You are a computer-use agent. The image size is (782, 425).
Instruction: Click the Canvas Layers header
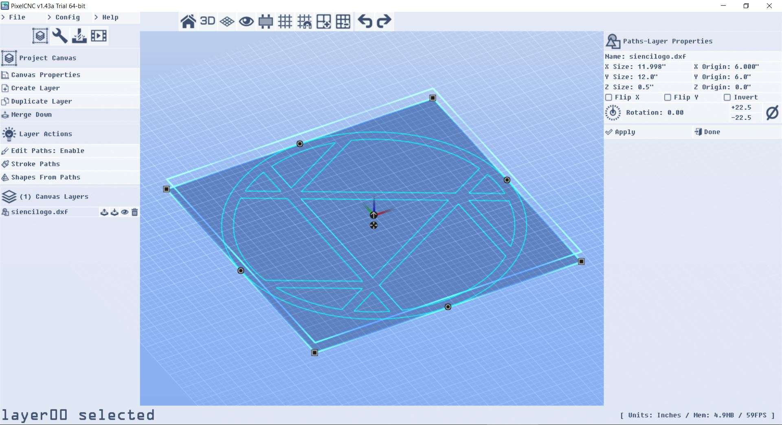pyautogui.click(x=70, y=197)
